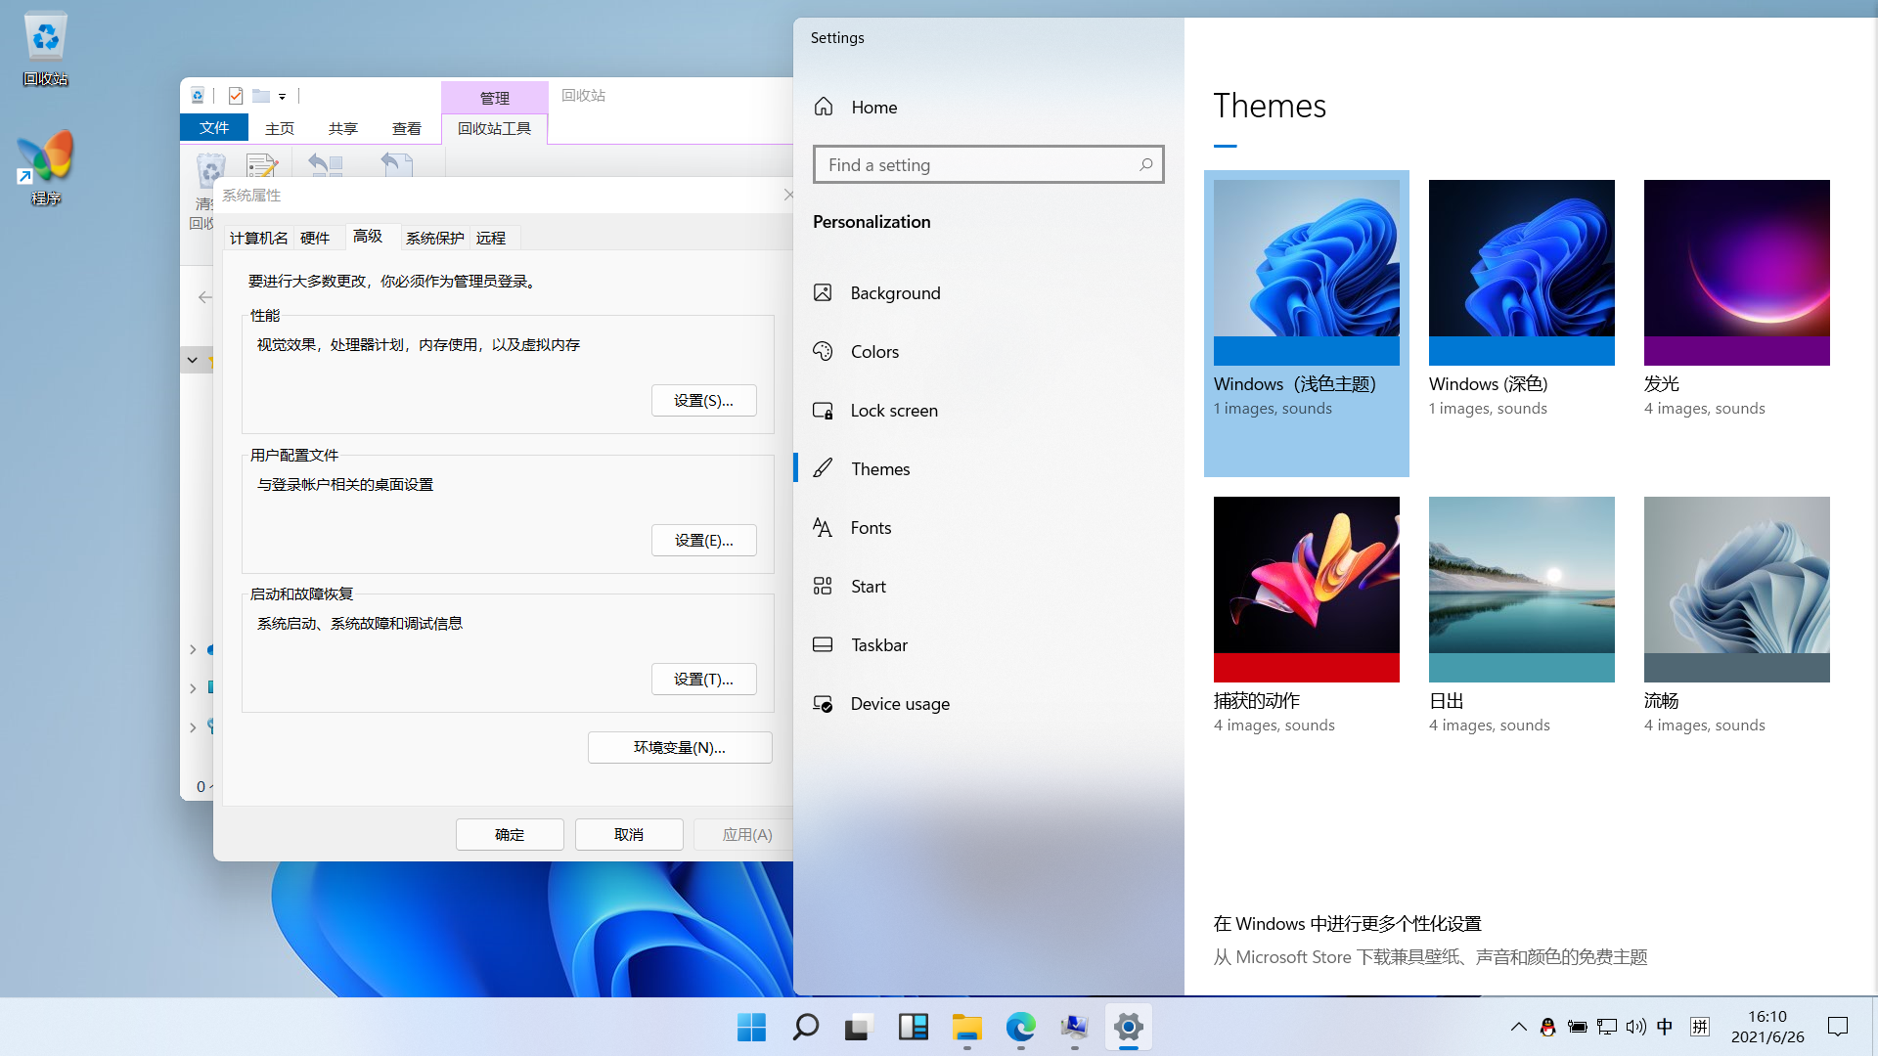Click the 环境变量(N)... button
Viewport: 1878px width, 1056px height.
coord(679,747)
